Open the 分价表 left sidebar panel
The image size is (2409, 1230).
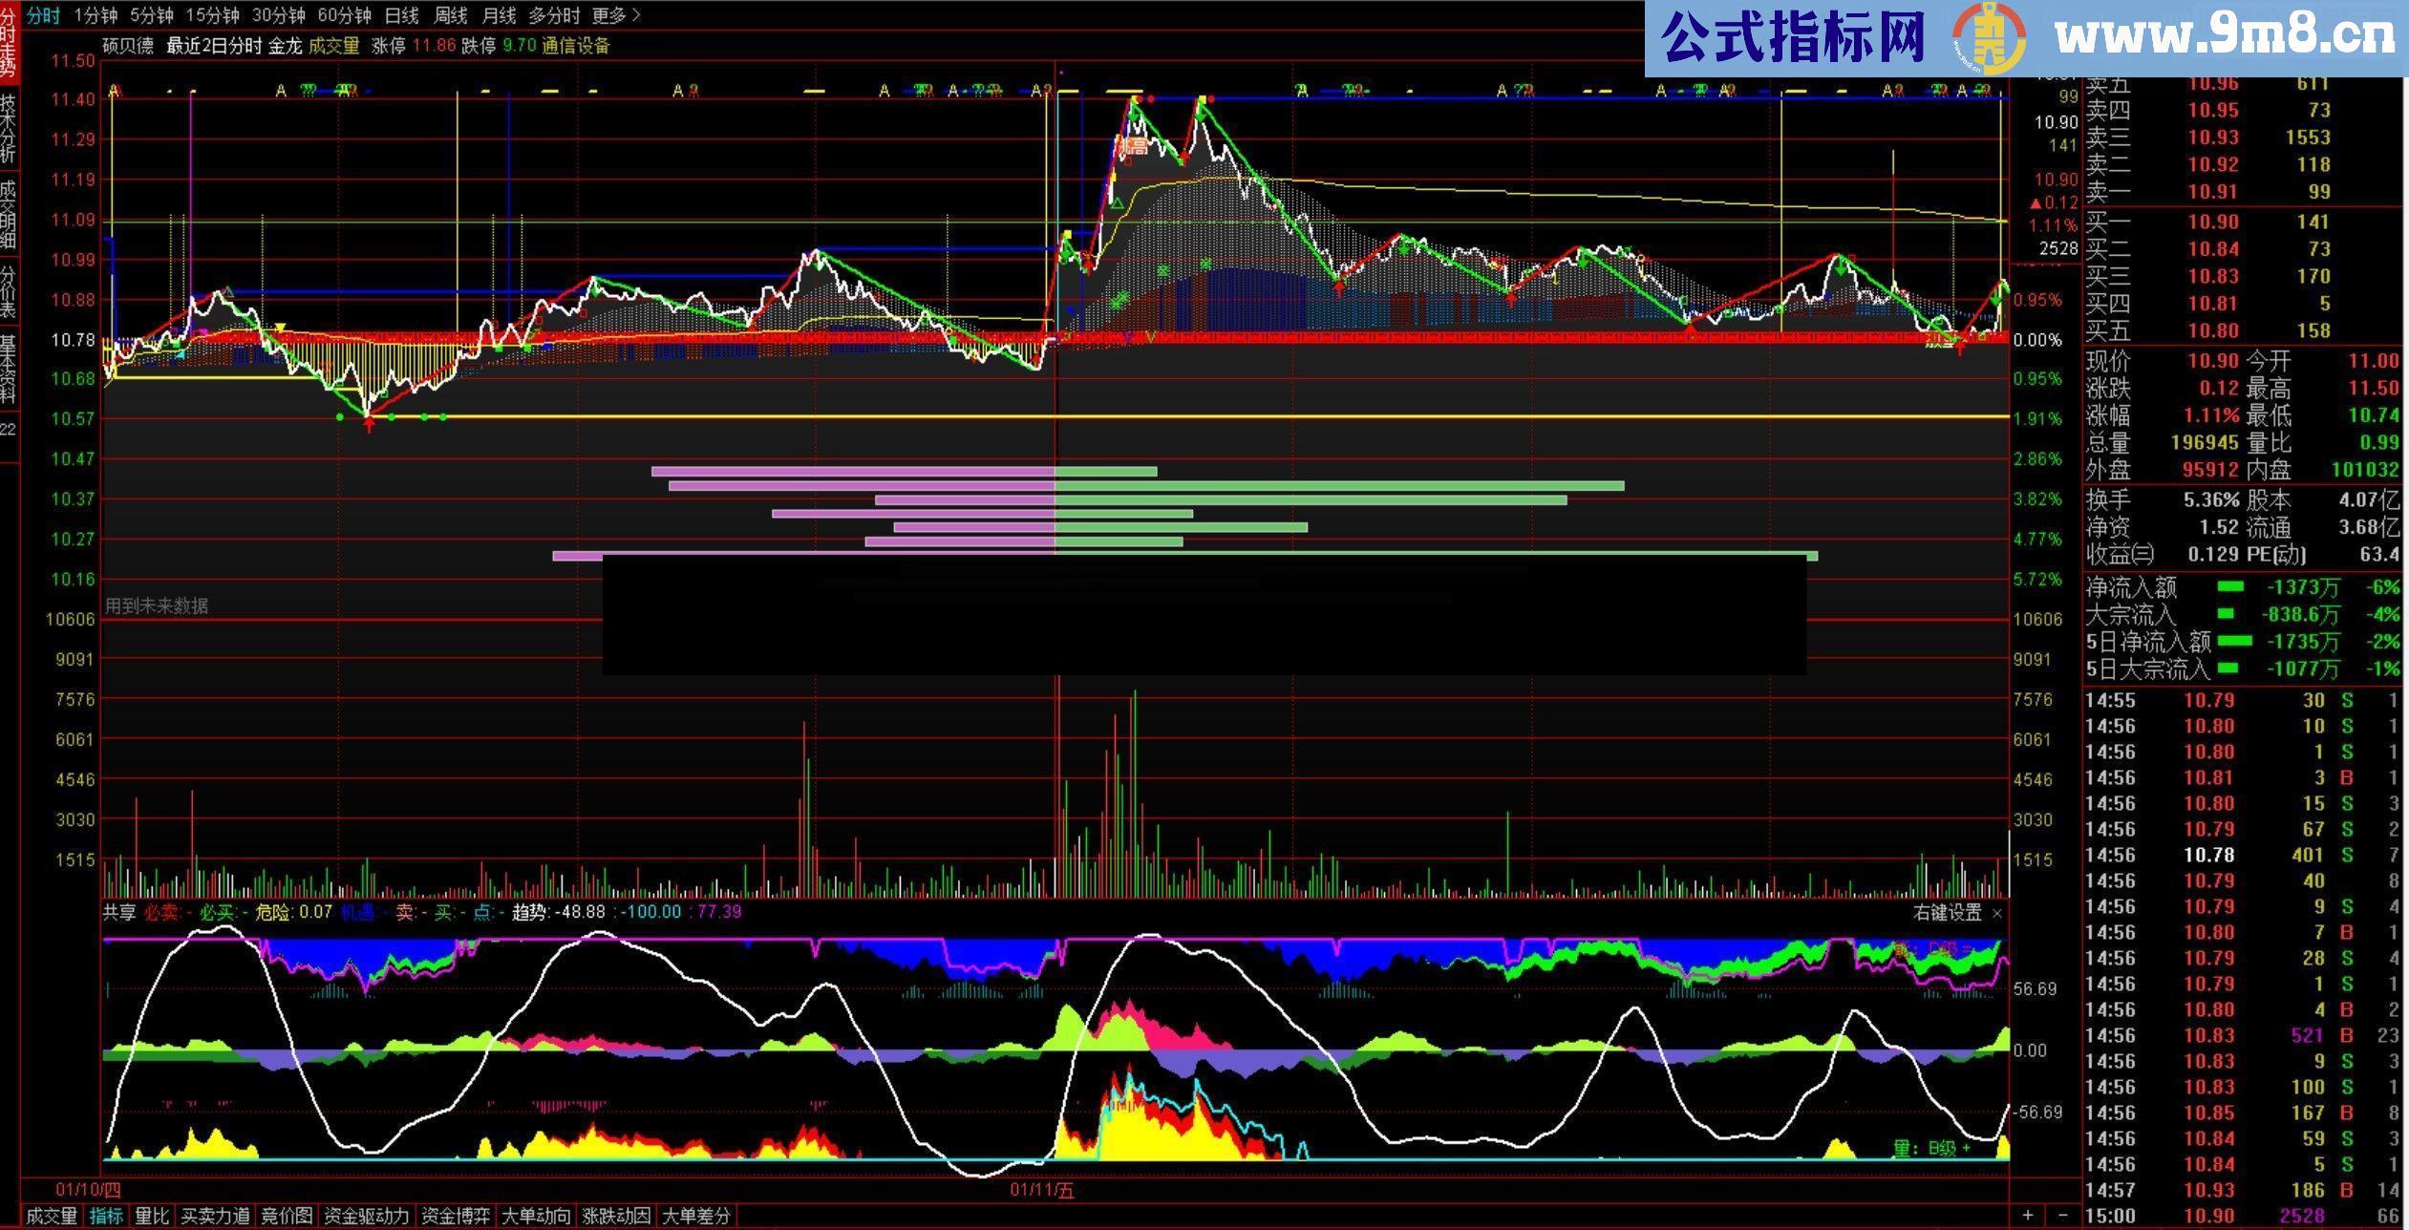pos(9,291)
